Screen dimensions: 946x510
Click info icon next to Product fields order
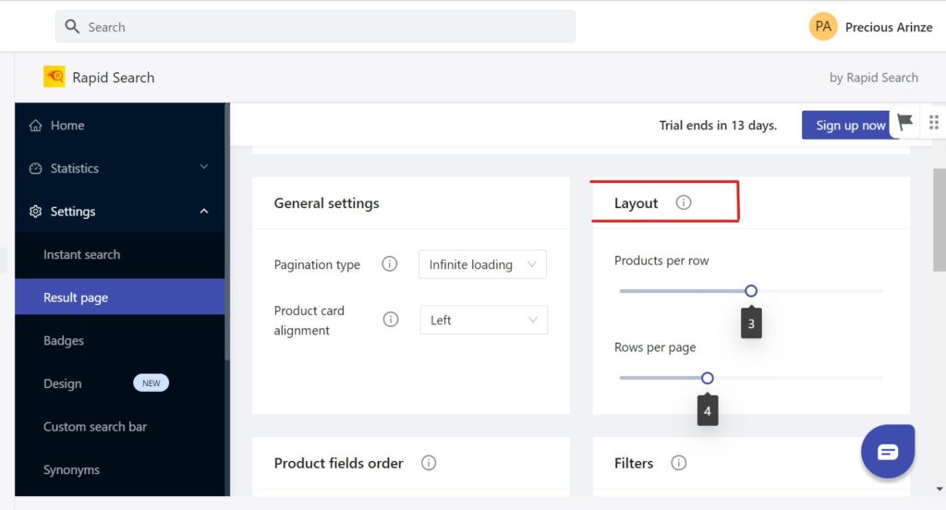click(x=429, y=463)
